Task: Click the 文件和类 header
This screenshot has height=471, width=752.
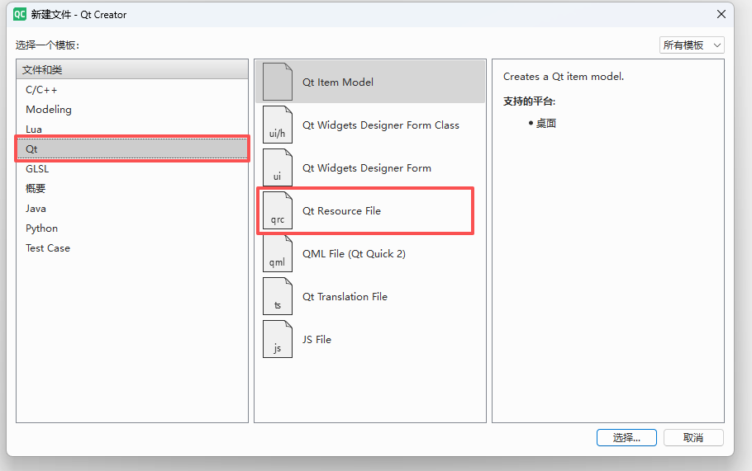Action: (x=132, y=70)
